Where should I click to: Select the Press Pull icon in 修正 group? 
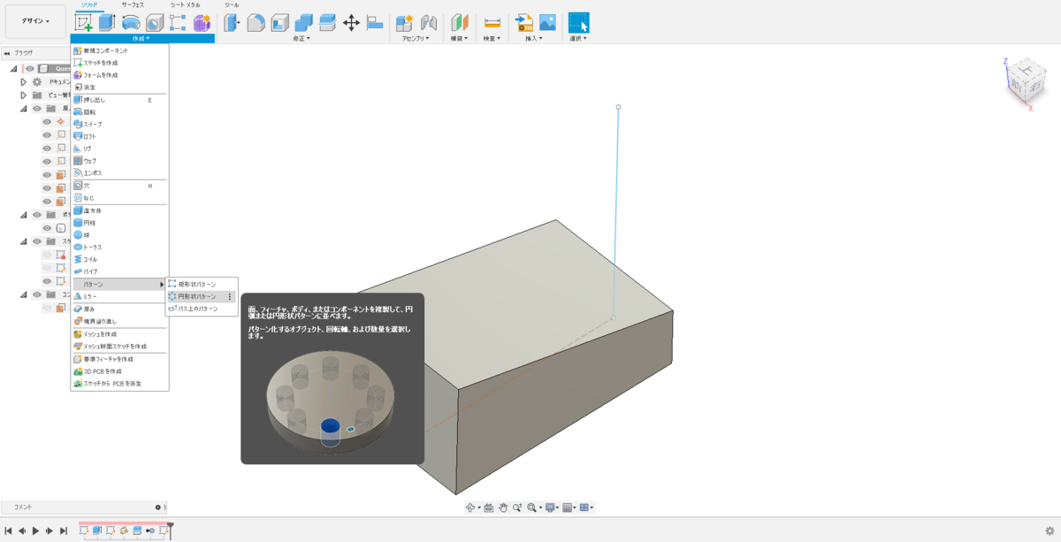coord(233,23)
